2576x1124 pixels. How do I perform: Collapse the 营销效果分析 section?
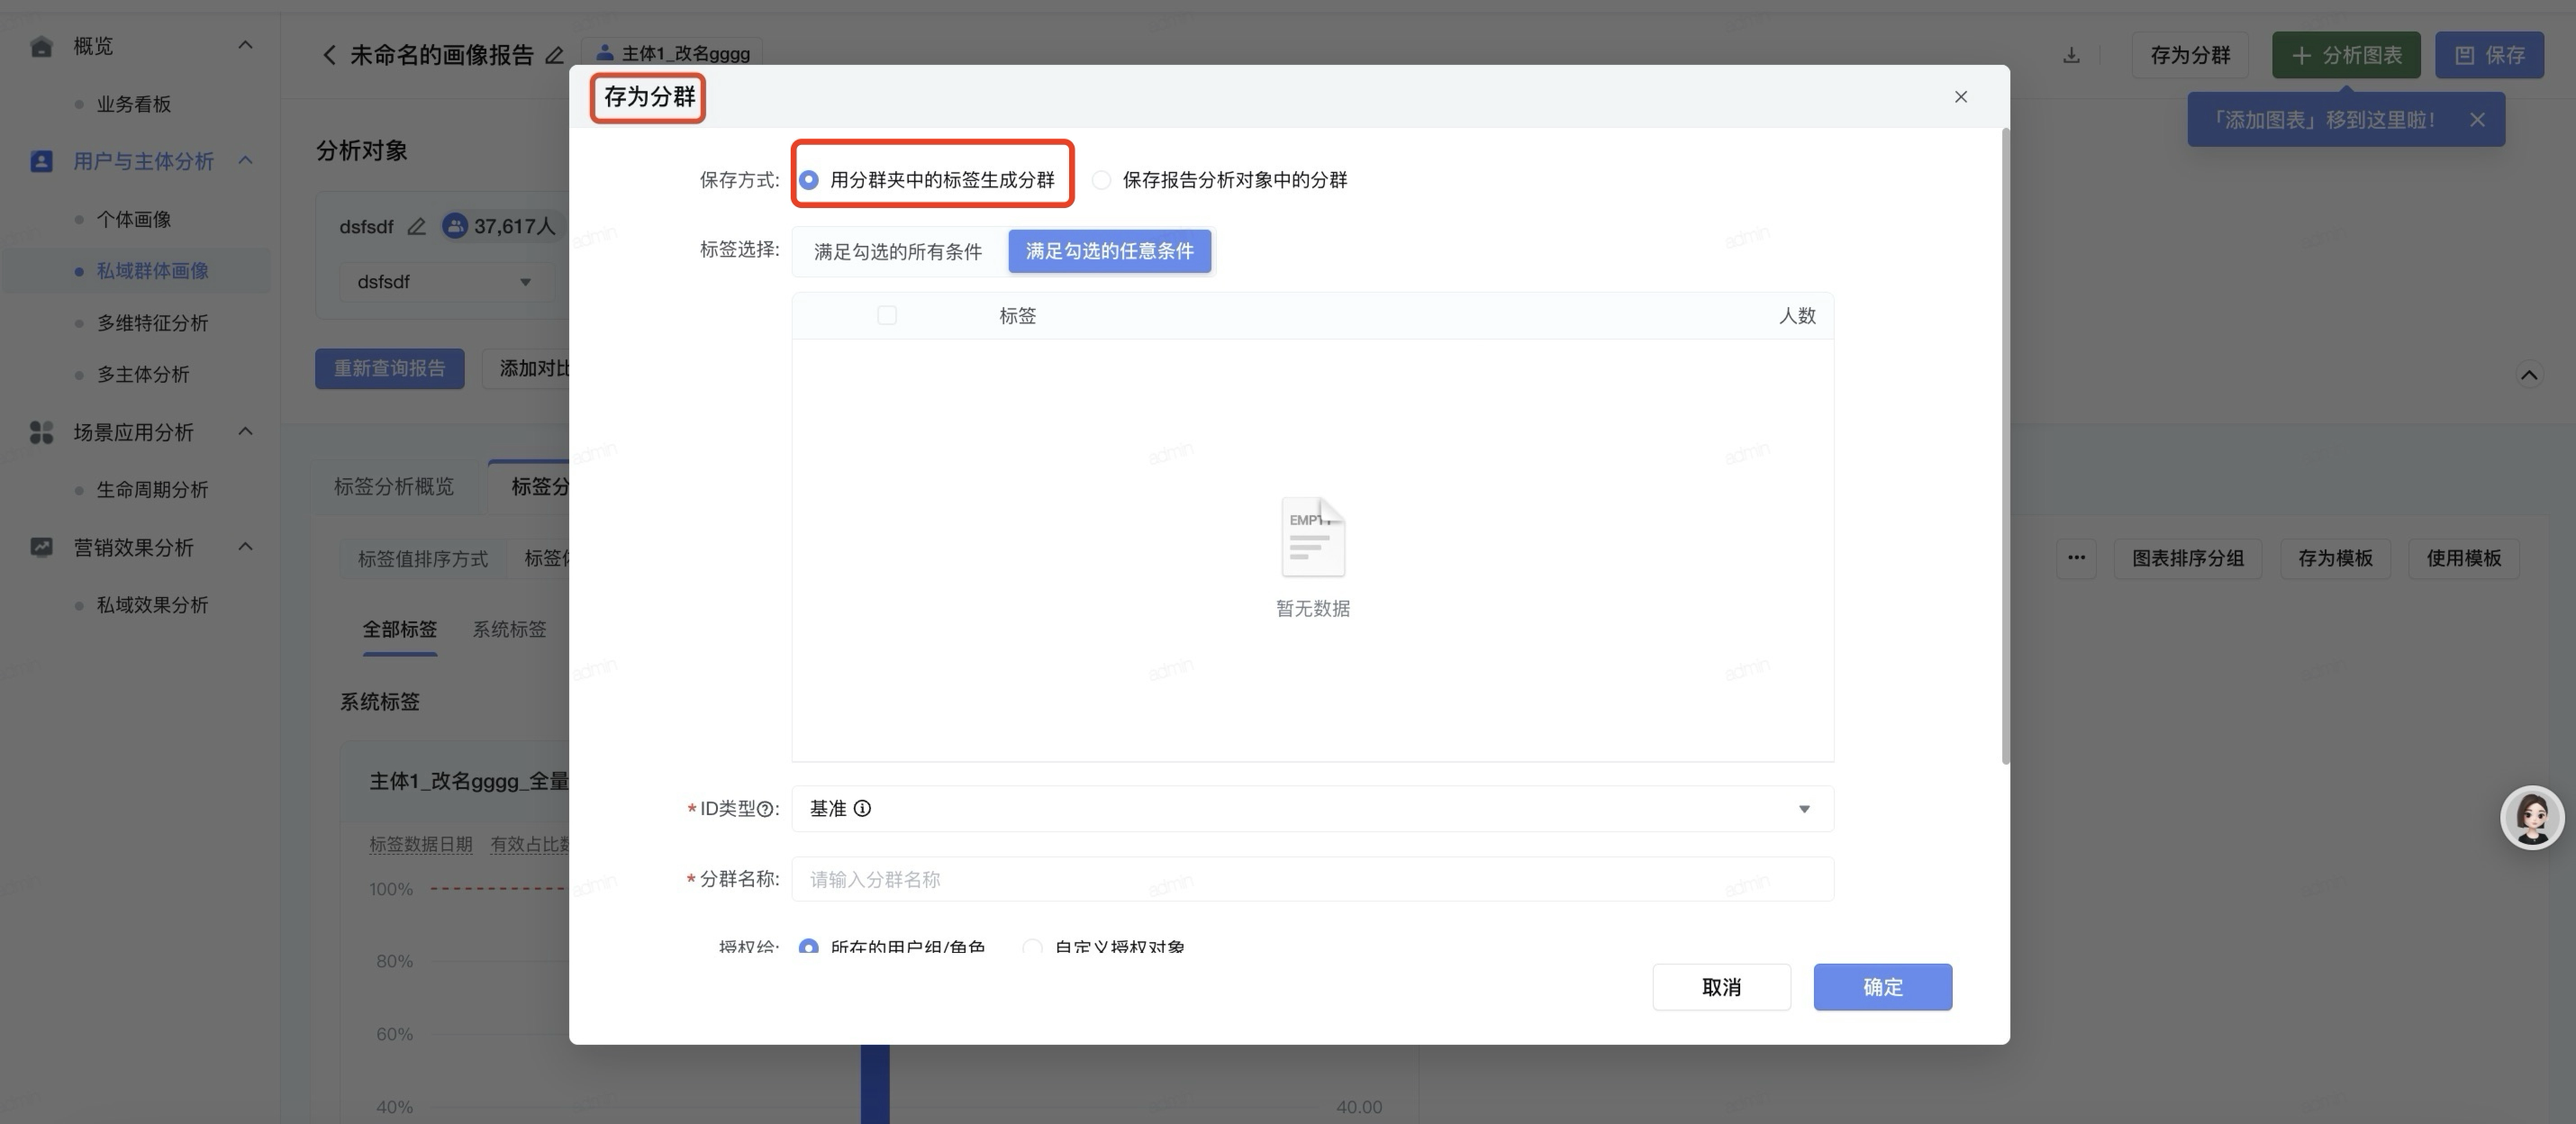245,546
